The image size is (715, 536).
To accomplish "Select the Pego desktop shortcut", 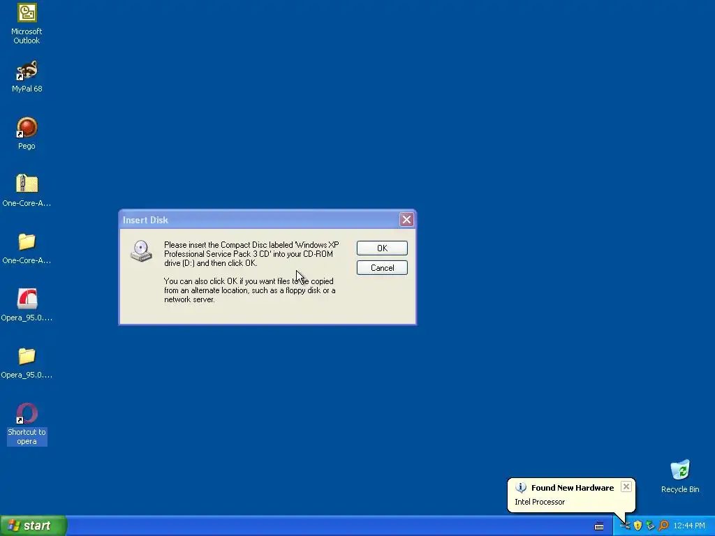I will click(27, 128).
